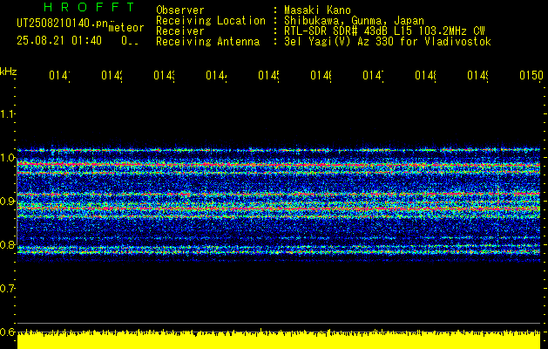This screenshot has width=548, height=349.
Task: Click the HROFFT title text
Action: pyautogui.click(x=89, y=7)
